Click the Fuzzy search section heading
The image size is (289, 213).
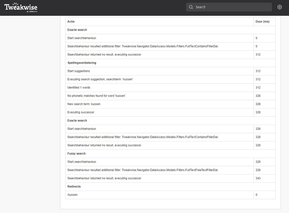[76, 153]
